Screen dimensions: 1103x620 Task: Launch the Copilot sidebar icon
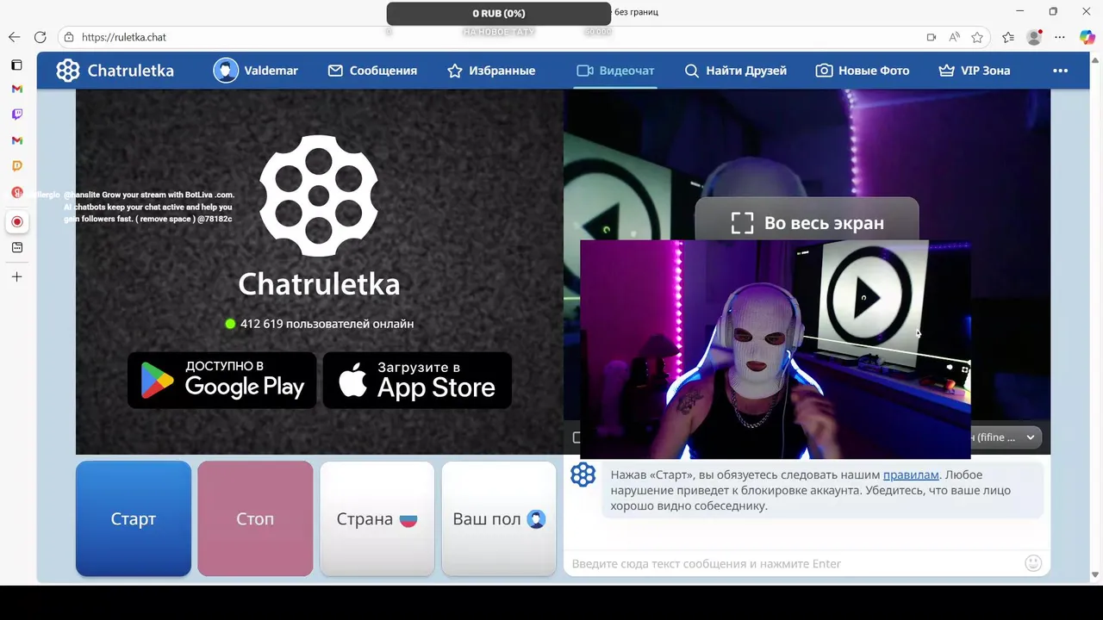[1087, 37]
